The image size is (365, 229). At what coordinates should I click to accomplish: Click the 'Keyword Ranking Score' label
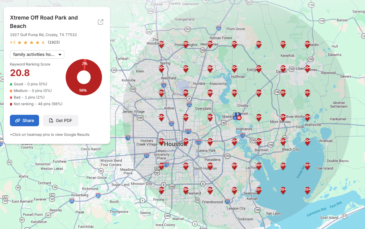pyautogui.click(x=30, y=64)
